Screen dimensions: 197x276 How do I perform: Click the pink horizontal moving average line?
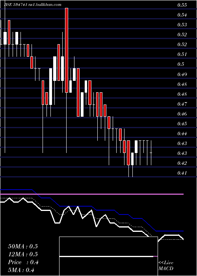point(92,194)
